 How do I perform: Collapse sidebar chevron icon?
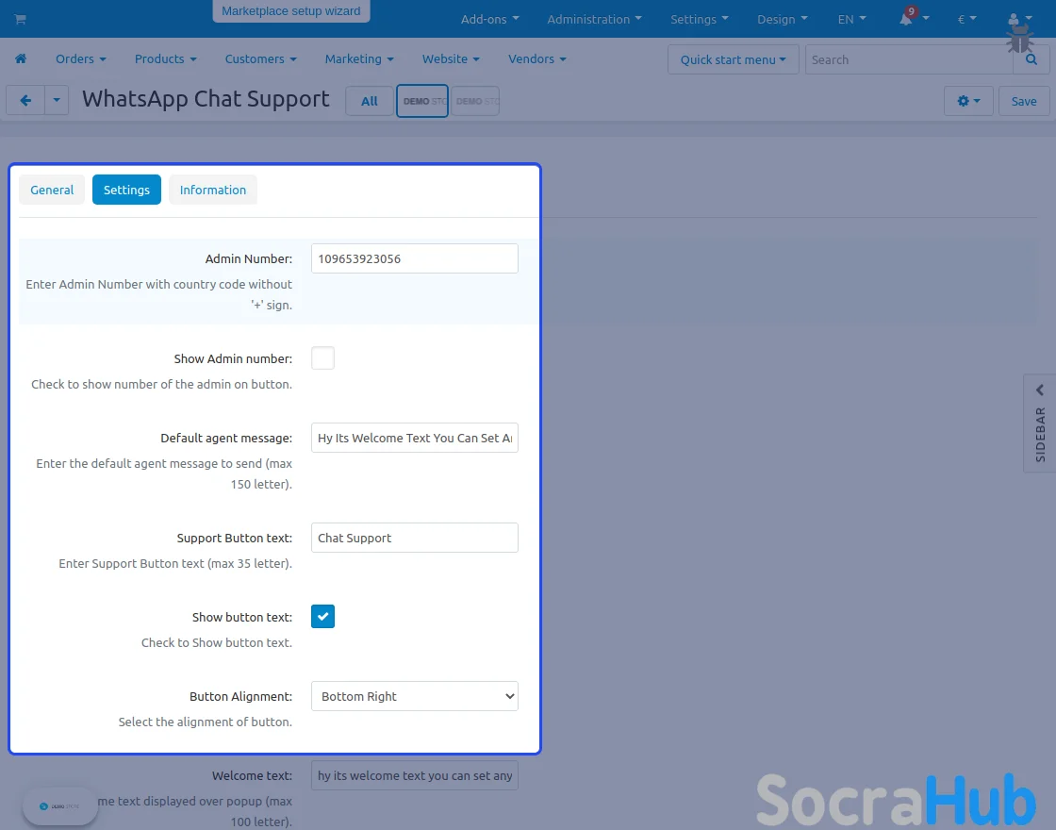(1040, 390)
